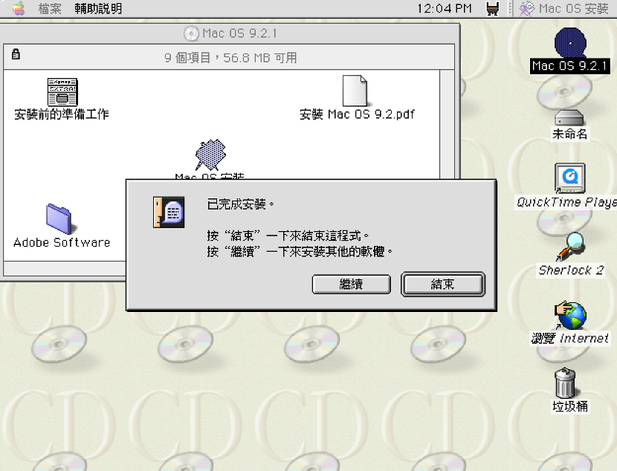The height and width of the screenshot is (471, 617).
Task: Click the Adobe Software folder name
Action: coord(62,242)
